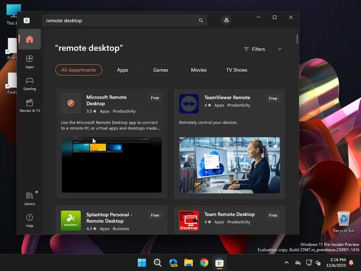Open the Home section in Store sidebar

[x=30, y=39]
